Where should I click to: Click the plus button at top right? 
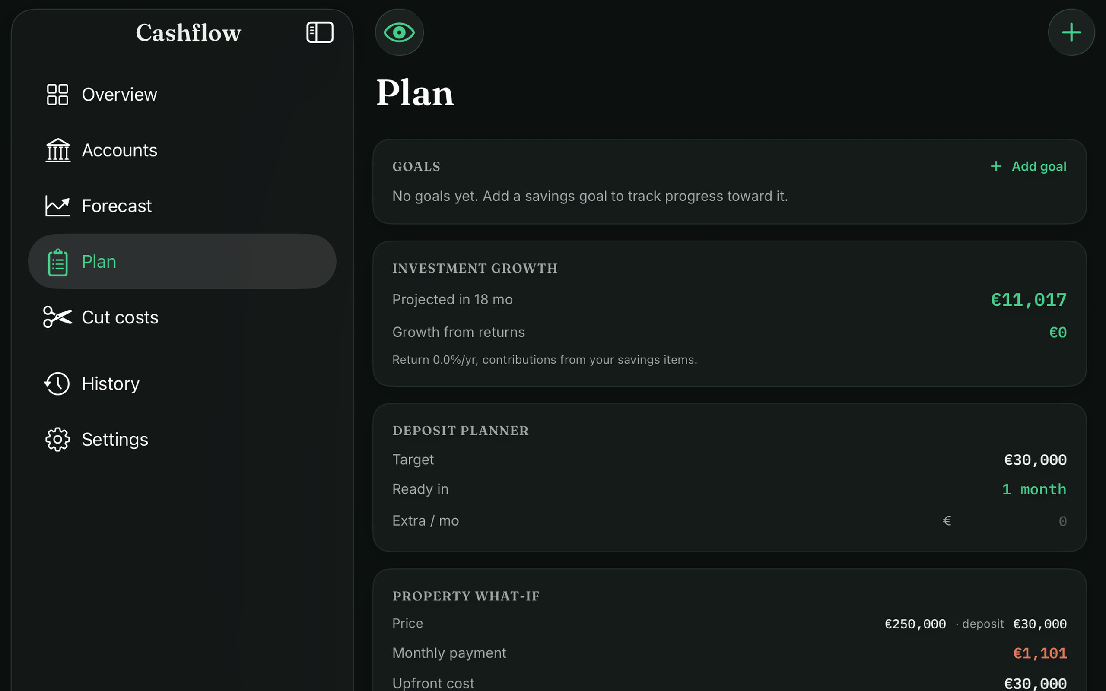tap(1071, 32)
